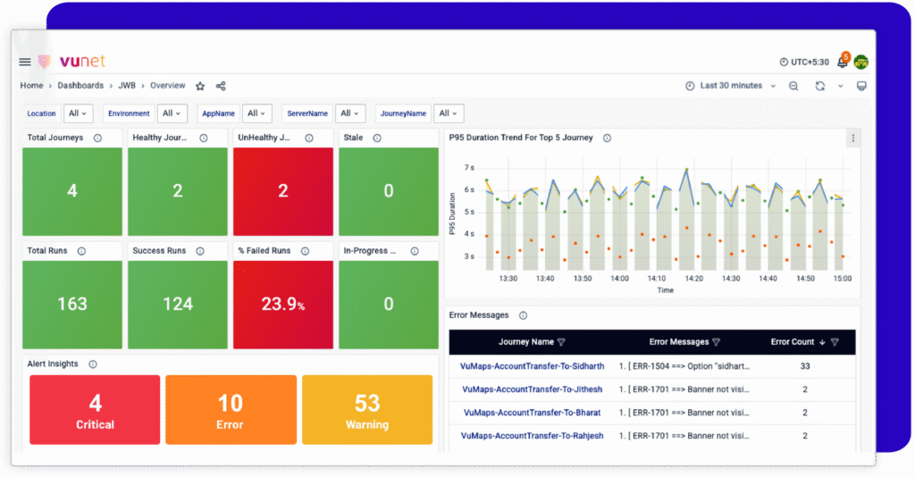Open VuMaps-AccountTransfer-To-Sidharth journey link

pyautogui.click(x=532, y=366)
